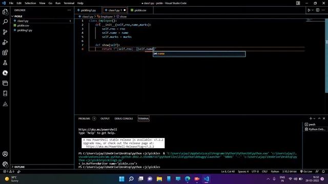Open the Extensions view
The width and height of the screenshot is (328, 184).
tap(5, 52)
